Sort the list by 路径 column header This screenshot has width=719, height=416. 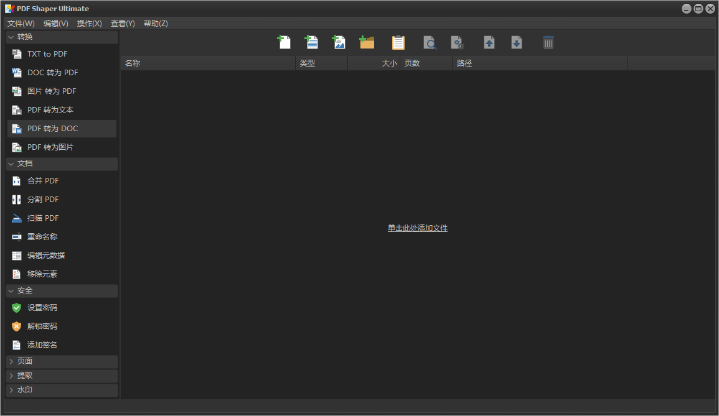click(540, 63)
